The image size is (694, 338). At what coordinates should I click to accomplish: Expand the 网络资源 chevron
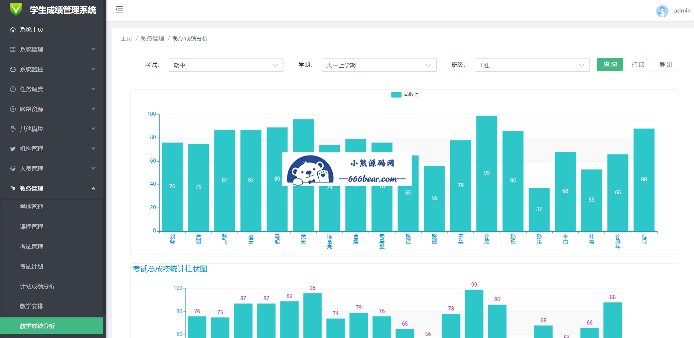coord(93,109)
